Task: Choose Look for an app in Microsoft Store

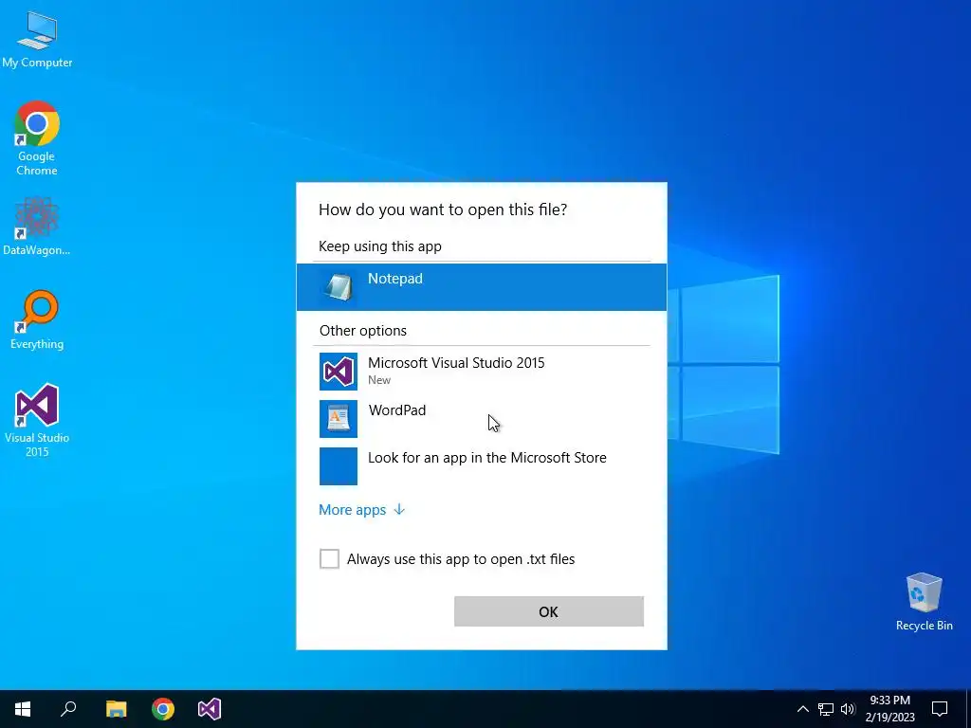Action: [481, 466]
